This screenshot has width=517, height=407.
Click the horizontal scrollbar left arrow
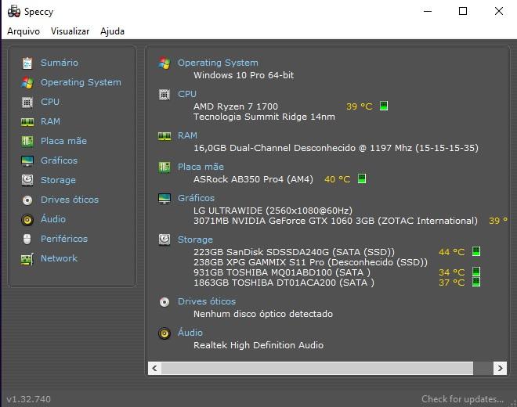click(154, 368)
